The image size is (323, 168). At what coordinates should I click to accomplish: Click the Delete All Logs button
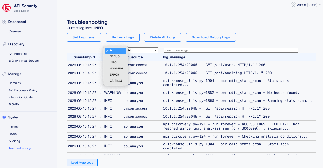[x=163, y=37]
